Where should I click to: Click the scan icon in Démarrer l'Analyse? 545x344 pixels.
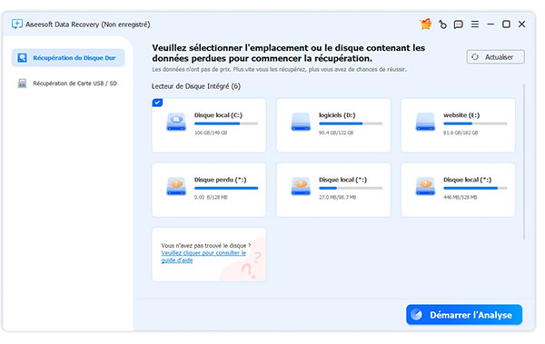pyautogui.click(x=416, y=315)
